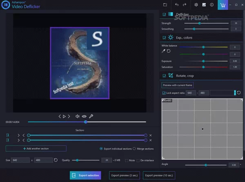Pick white balance with the eyedropper
This screenshot has height=182, width=245.
point(163,51)
